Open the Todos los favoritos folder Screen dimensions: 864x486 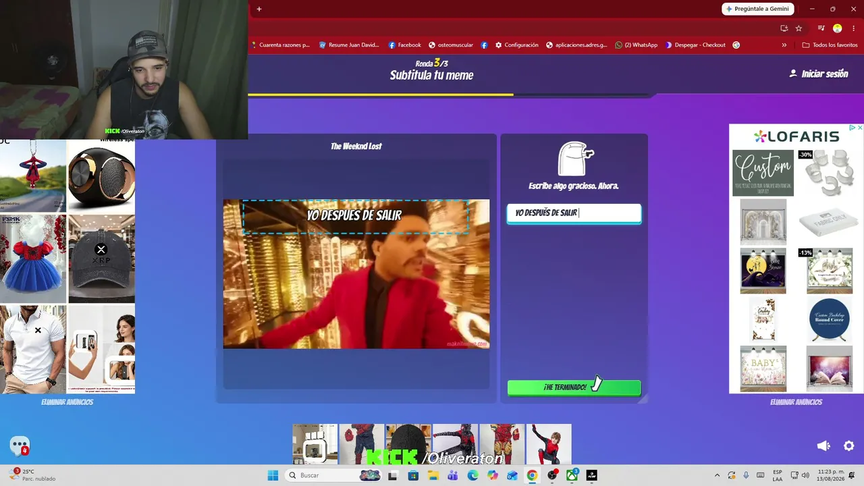click(x=830, y=45)
